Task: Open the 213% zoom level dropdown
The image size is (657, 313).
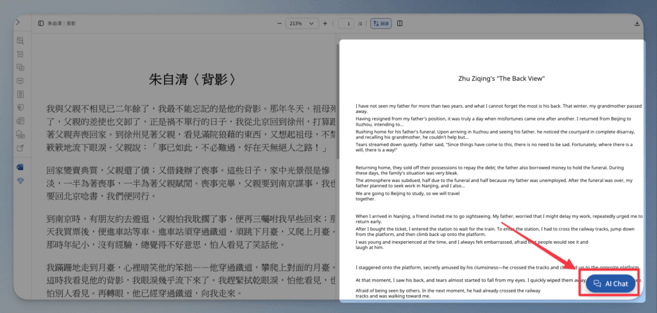Action: [x=302, y=24]
